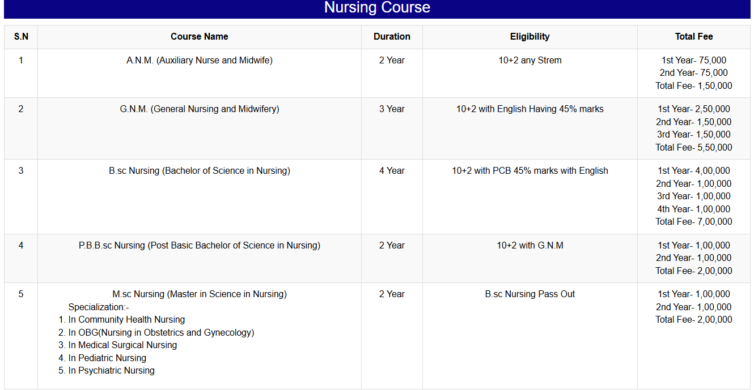The width and height of the screenshot is (754, 390).
Task: Select In Psychiatric Nursing list item
Action: (x=111, y=371)
